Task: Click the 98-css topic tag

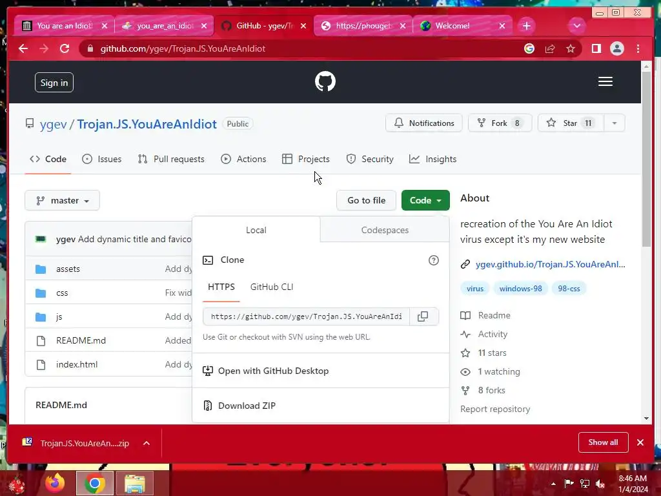Action: click(569, 289)
